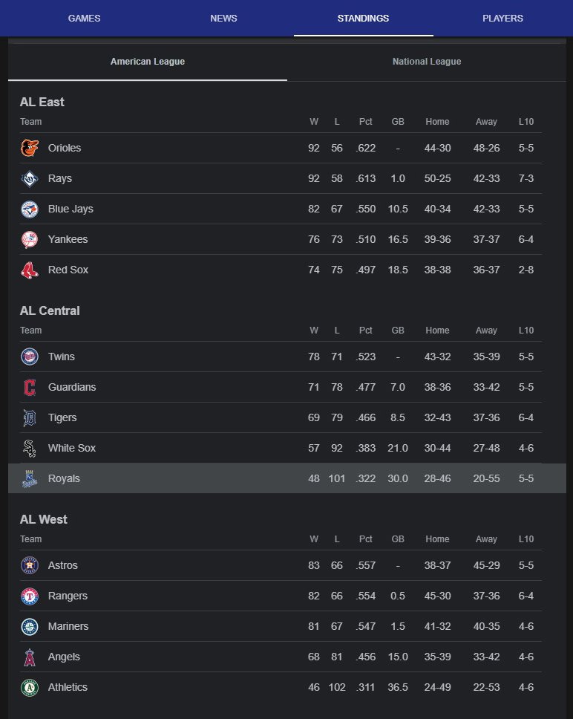This screenshot has height=719, width=573.
Task: Click the Yankees team logo
Action: point(29,239)
